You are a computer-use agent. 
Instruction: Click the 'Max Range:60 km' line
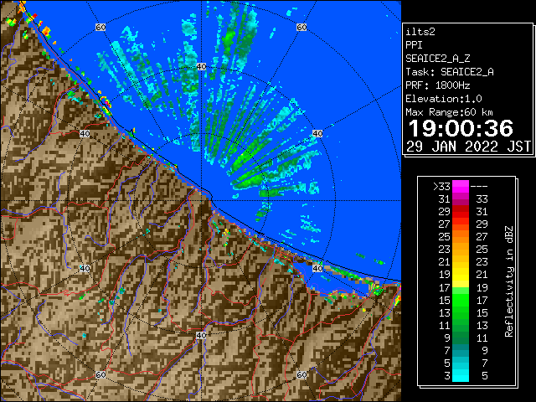449,112
